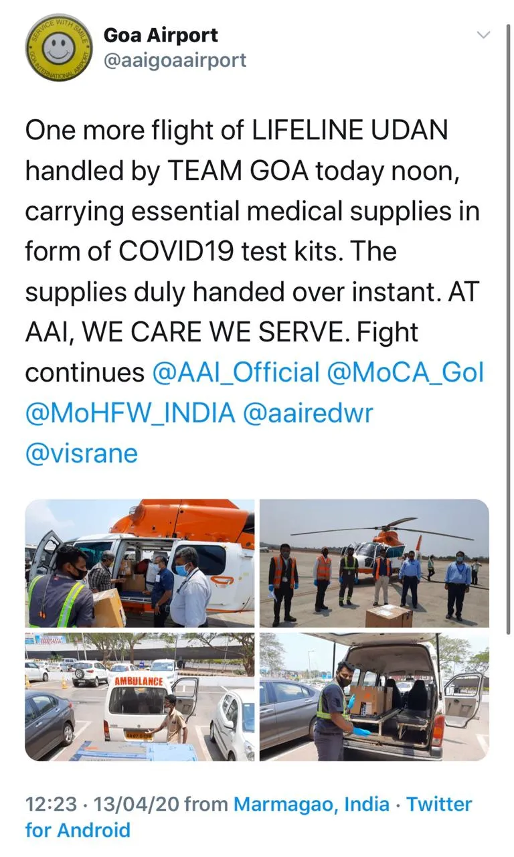Open the @aaigoaairport handle

175,60
